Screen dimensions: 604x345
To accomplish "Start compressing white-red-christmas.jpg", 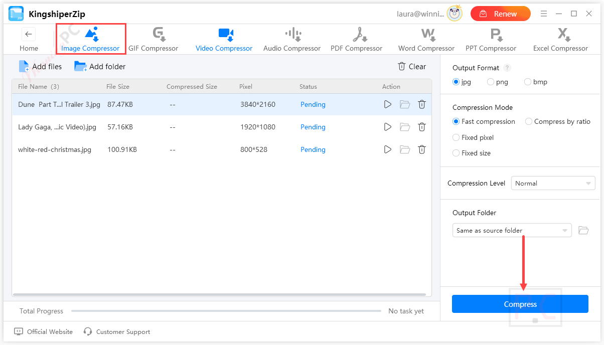I will [x=387, y=149].
